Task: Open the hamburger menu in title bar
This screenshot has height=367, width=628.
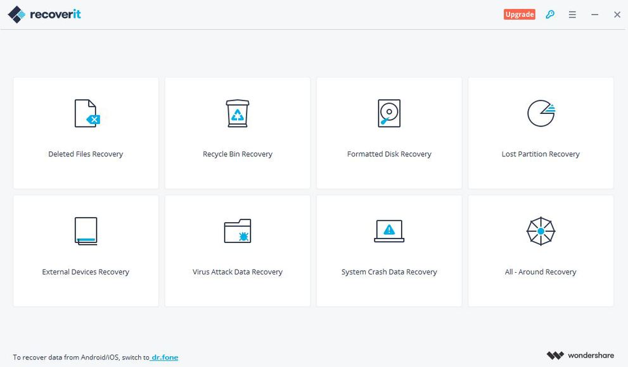Action: (x=572, y=15)
